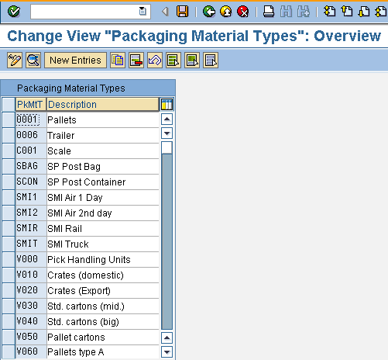This screenshot has width=388, height=360.
Task: Toggle display/change pencil icon
Action: tap(15, 61)
